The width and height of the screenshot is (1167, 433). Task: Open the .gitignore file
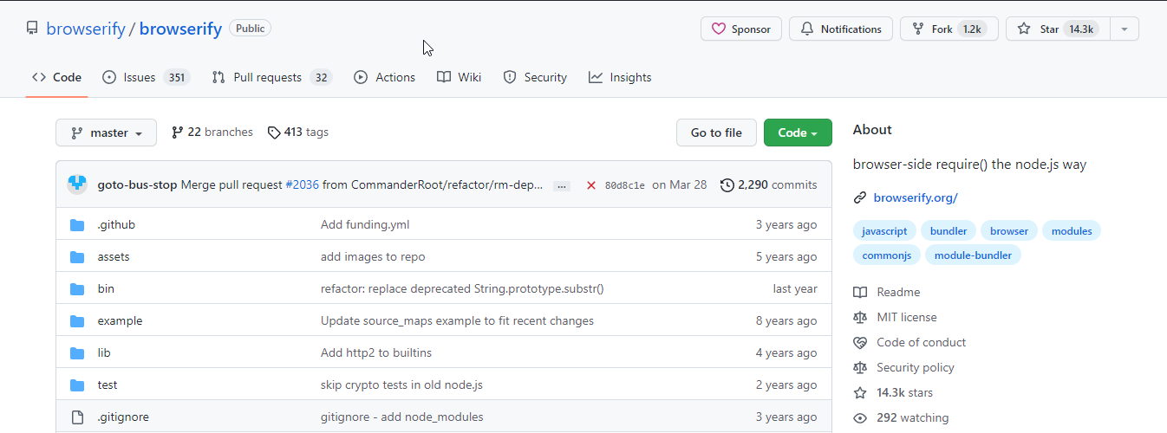point(123,417)
